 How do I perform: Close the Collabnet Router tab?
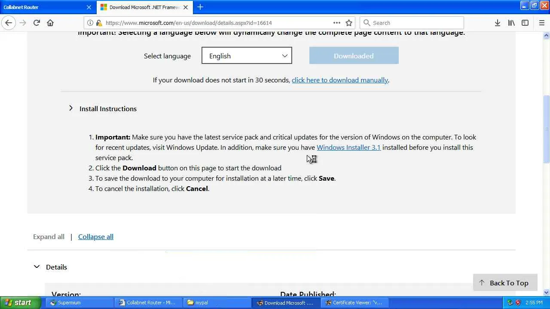pyautogui.click(x=89, y=7)
